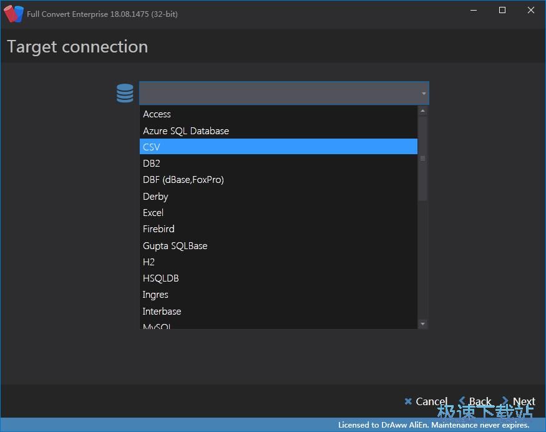The height and width of the screenshot is (432, 546).
Task: Choose Azure SQL Database option
Action: [278, 130]
